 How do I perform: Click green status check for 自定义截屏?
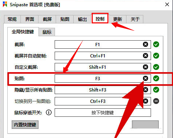click(x=156, y=67)
